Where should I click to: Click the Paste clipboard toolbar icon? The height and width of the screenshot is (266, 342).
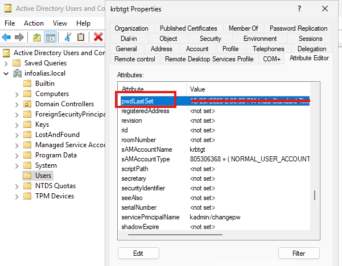(x=81, y=37)
